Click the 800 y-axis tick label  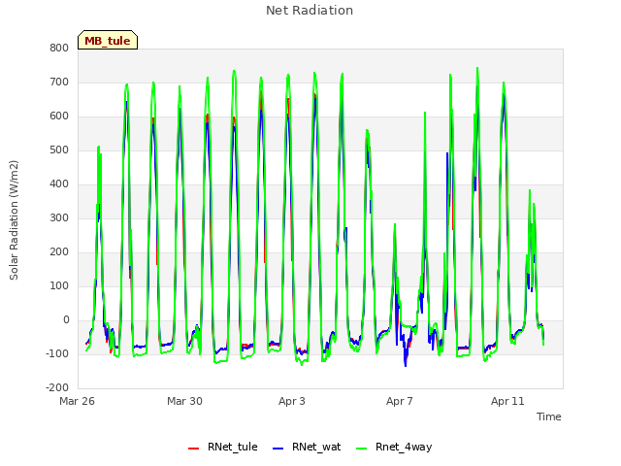[x=59, y=48]
